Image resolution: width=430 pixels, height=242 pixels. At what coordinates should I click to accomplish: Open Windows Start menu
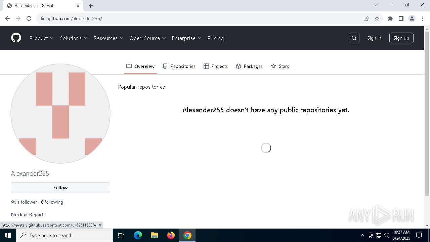8,235
